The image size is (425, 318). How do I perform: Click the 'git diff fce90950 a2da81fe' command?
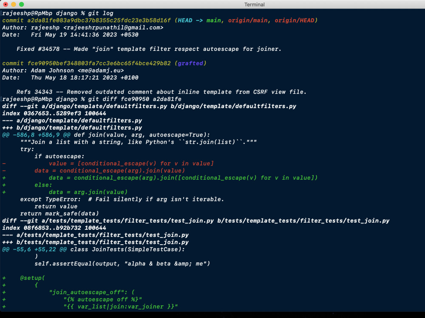pyautogui.click(x=135, y=99)
